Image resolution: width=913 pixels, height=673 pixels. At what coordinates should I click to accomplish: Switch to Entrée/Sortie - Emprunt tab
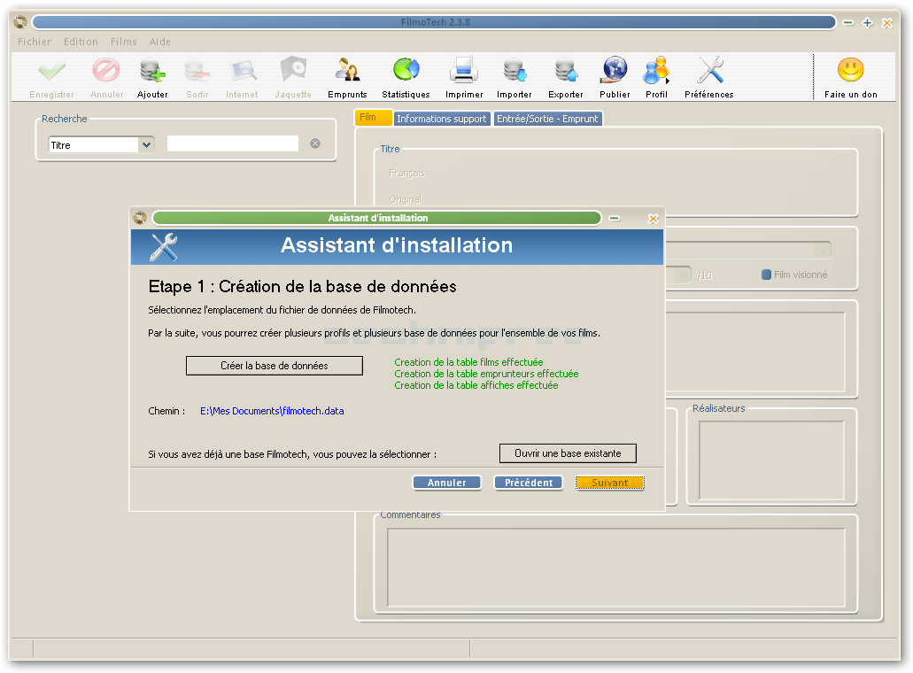[547, 119]
